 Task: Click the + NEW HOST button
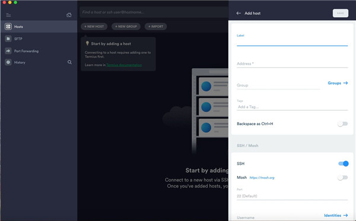94,27
